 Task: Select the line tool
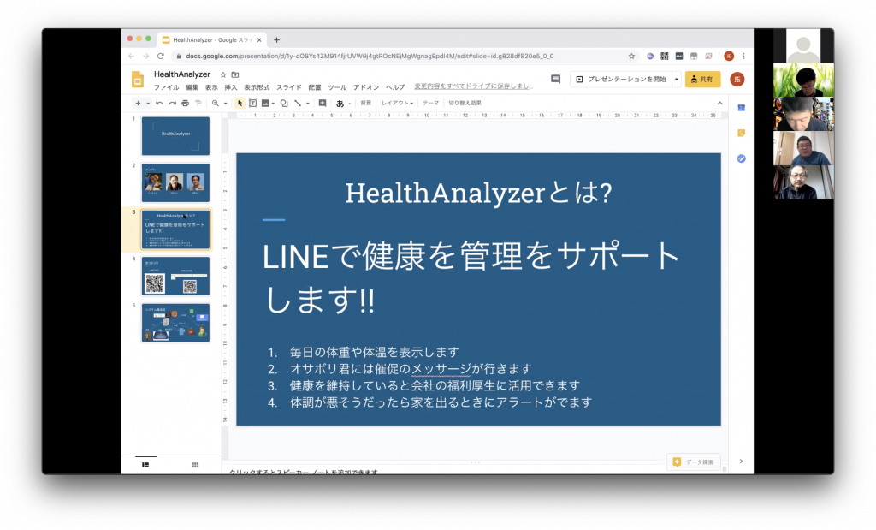click(298, 104)
